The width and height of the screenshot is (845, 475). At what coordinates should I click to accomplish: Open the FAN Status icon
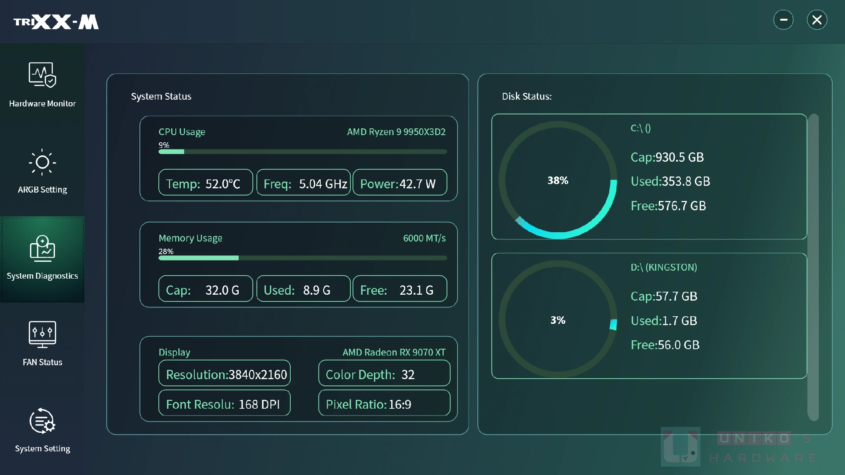coord(42,334)
